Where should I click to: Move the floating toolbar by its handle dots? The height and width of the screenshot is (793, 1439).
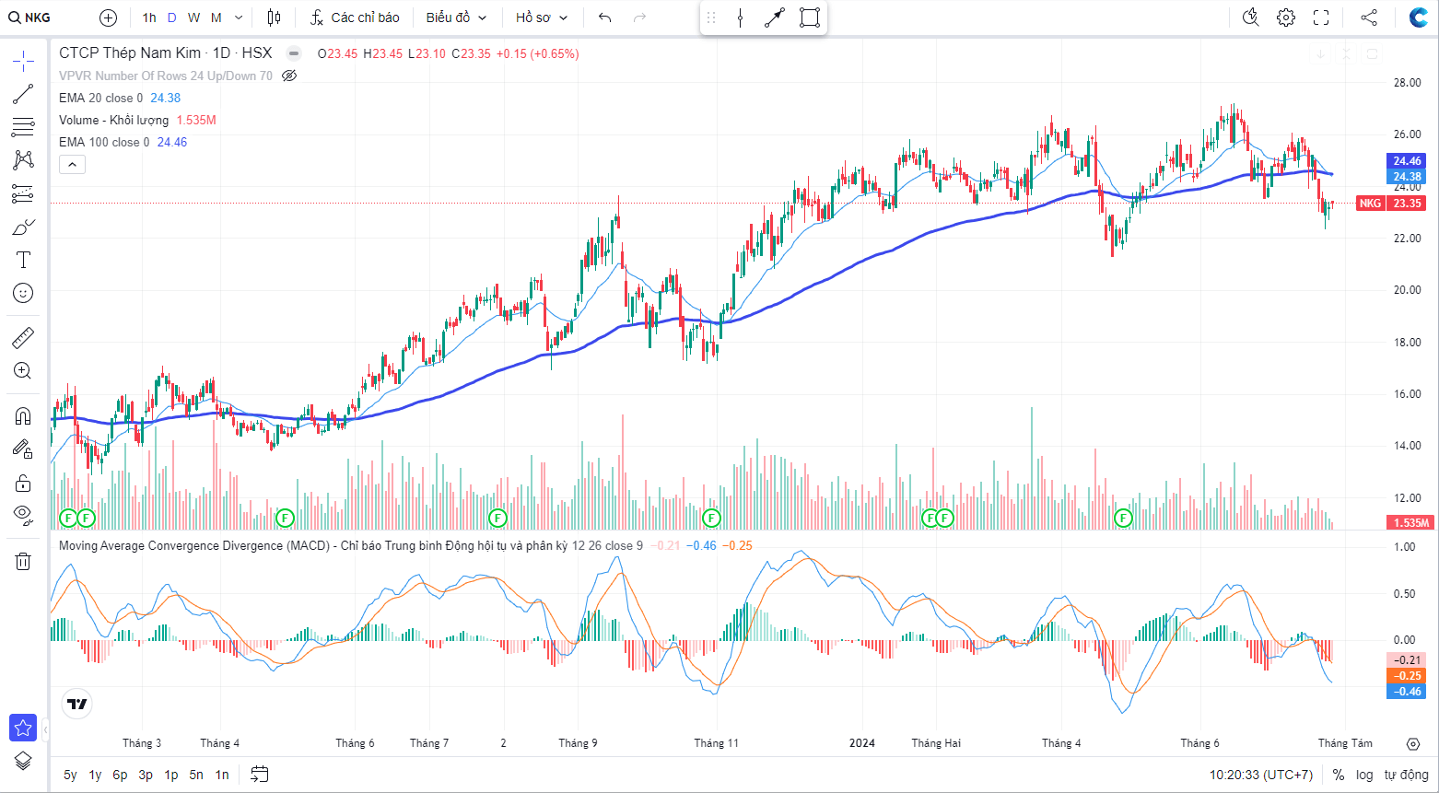pyautogui.click(x=710, y=17)
